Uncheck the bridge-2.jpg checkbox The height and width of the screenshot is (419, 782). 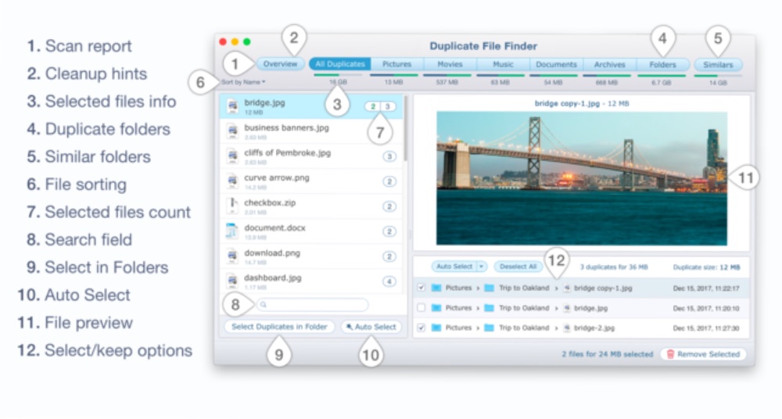click(x=421, y=328)
